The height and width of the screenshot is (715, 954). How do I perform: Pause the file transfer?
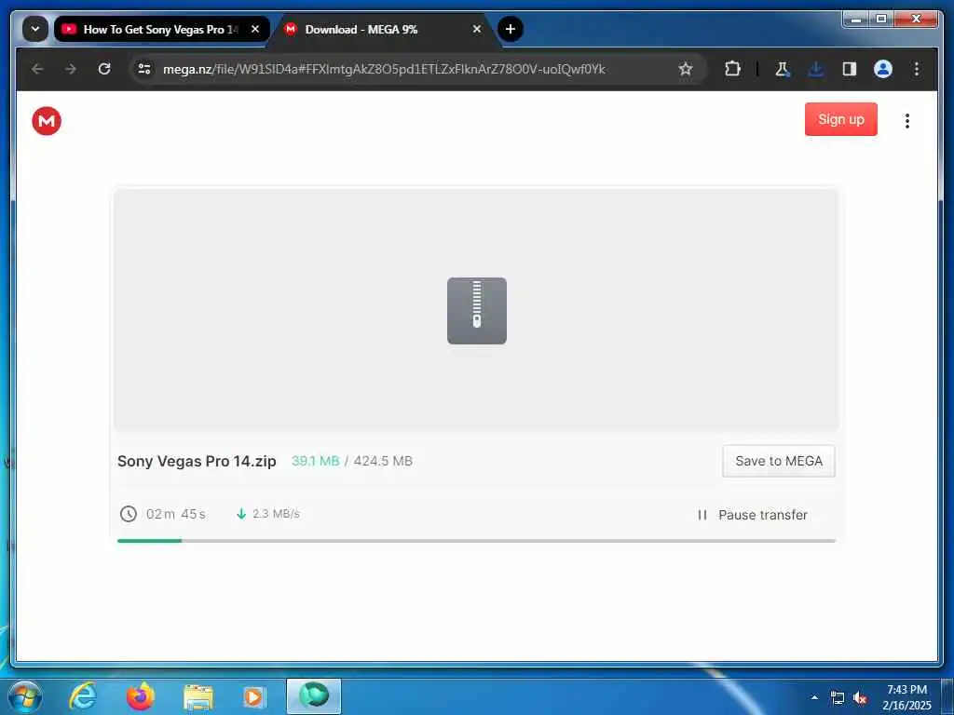click(x=752, y=515)
